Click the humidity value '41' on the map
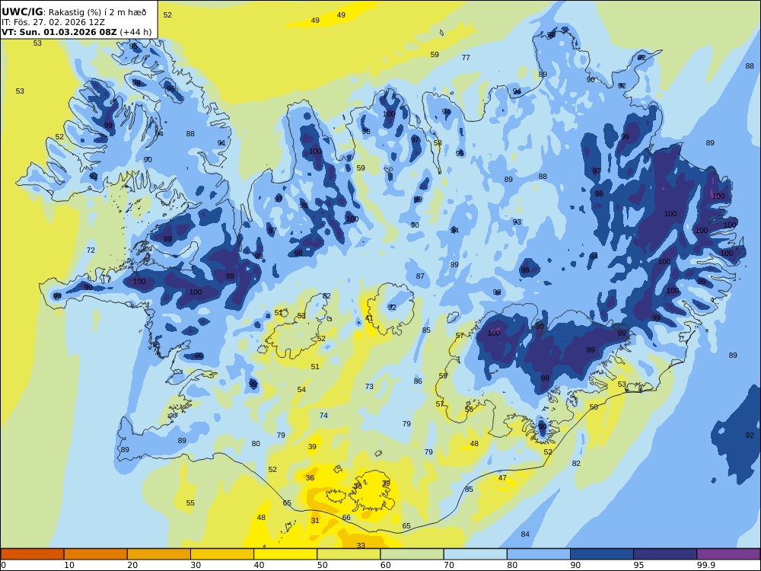 coord(369,318)
